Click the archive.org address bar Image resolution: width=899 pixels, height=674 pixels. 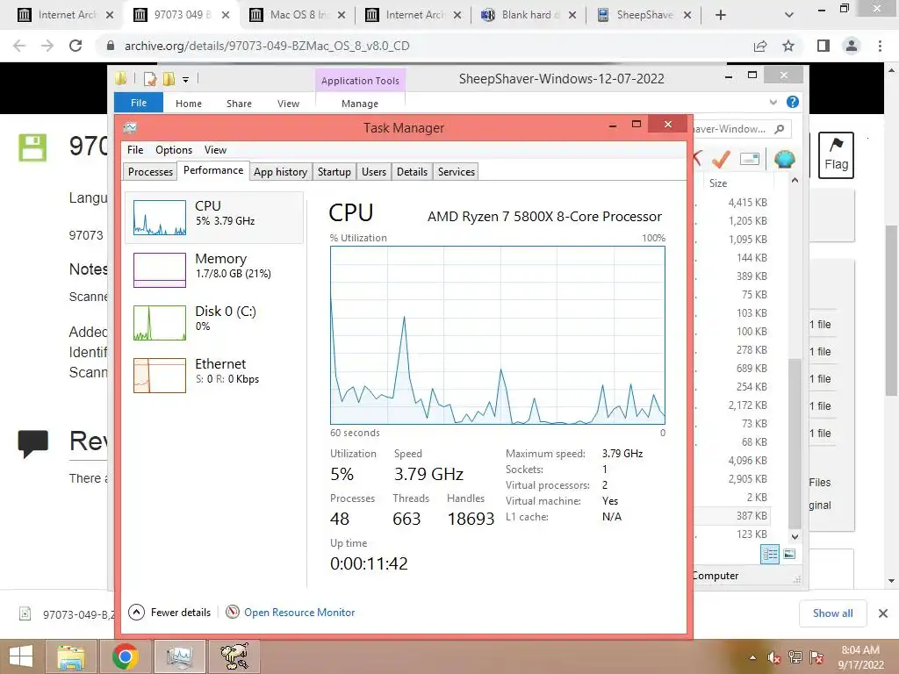click(x=424, y=46)
